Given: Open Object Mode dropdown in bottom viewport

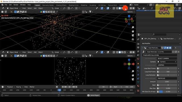Looking at the screenshot, I should click(13, 52).
